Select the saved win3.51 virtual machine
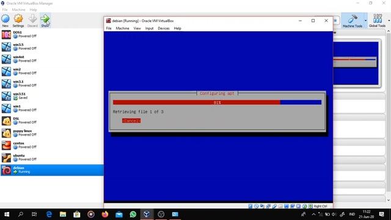The height and width of the screenshot is (220, 391). [52, 96]
